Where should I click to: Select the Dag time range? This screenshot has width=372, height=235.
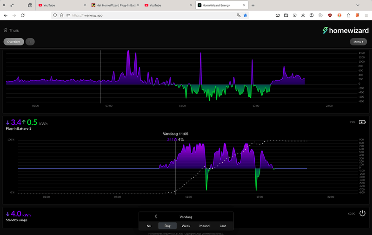[167, 226]
